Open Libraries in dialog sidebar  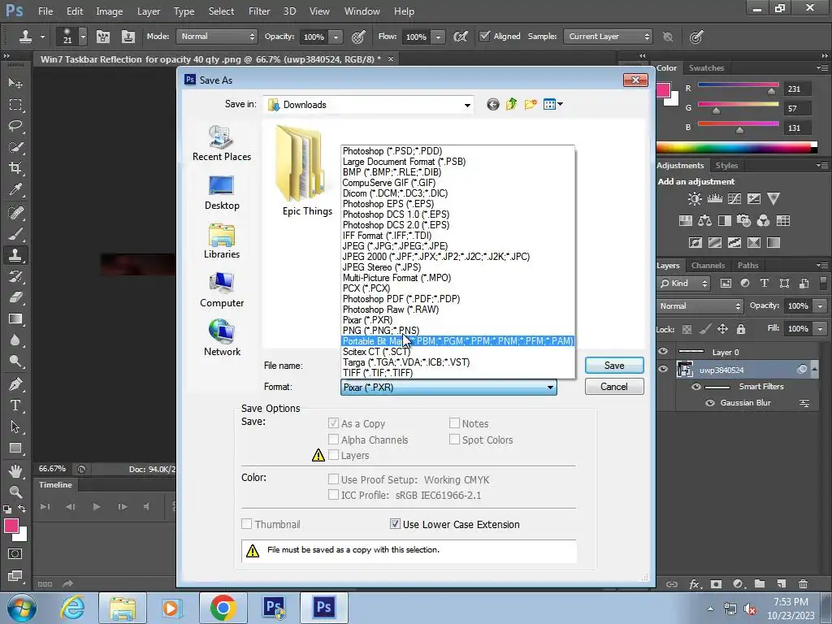[x=222, y=240]
